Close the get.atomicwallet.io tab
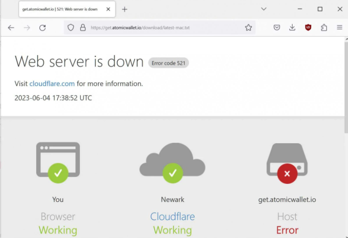Screen dimensions: 348x238 click(108, 9)
